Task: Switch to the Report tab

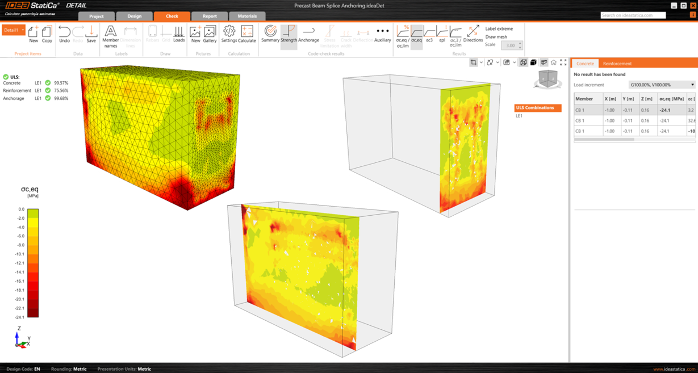Action: (210, 16)
